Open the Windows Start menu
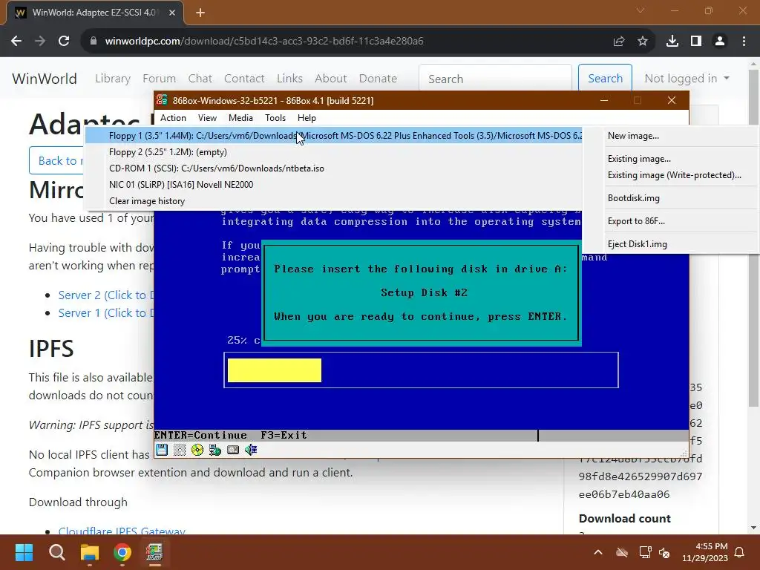 [24, 552]
